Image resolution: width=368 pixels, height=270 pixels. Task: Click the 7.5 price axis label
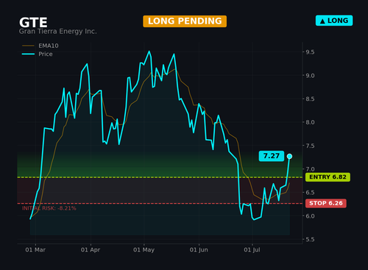(x=310, y=146)
